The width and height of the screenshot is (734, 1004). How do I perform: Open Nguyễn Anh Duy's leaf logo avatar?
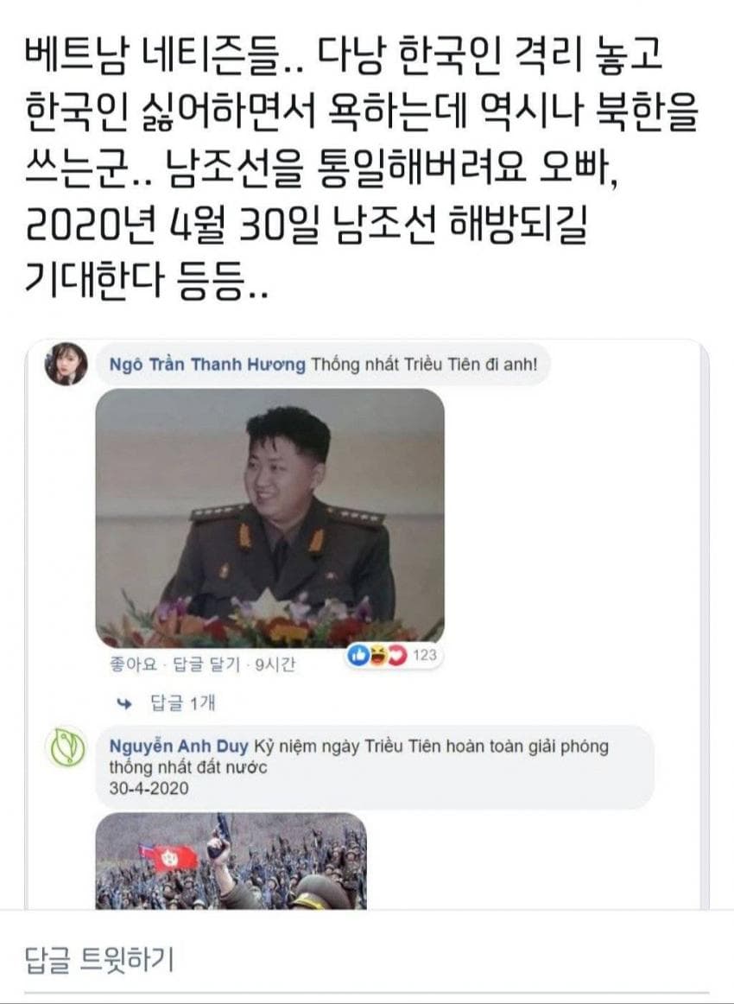66,747
